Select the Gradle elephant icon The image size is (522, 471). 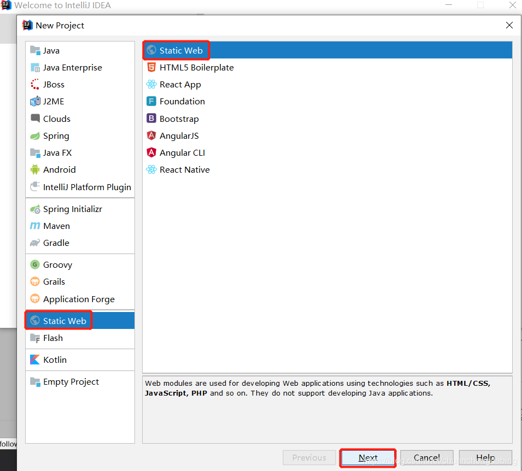click(x=35, y=243)
